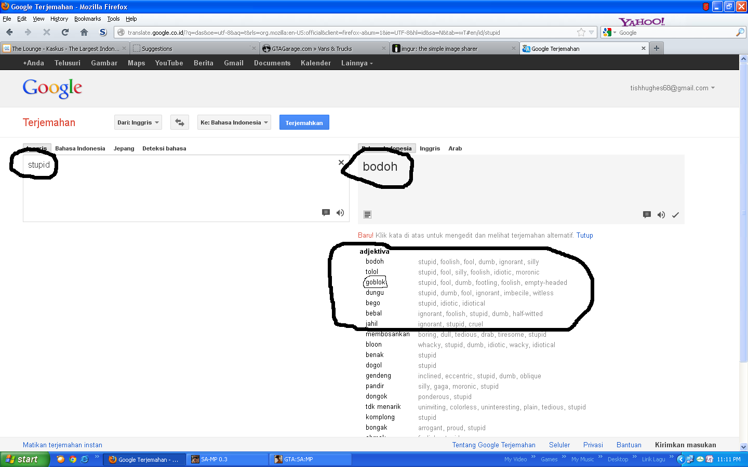Click the forward navigation arrow
Image resolution: width=748 pixels, height=467 pixels.
click(28, 32)
